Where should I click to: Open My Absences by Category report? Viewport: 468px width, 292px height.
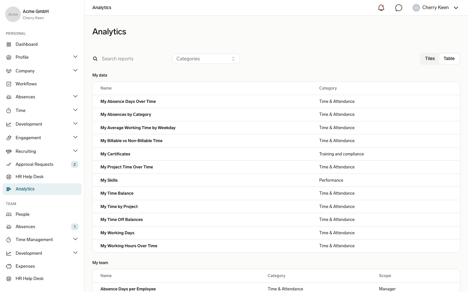126,115
